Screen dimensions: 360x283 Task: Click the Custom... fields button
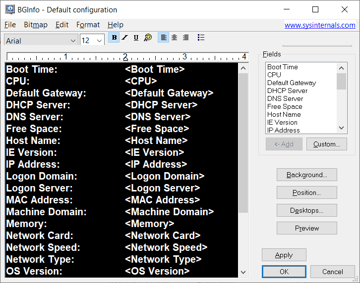pyautogui.click(x=326, y=144)
